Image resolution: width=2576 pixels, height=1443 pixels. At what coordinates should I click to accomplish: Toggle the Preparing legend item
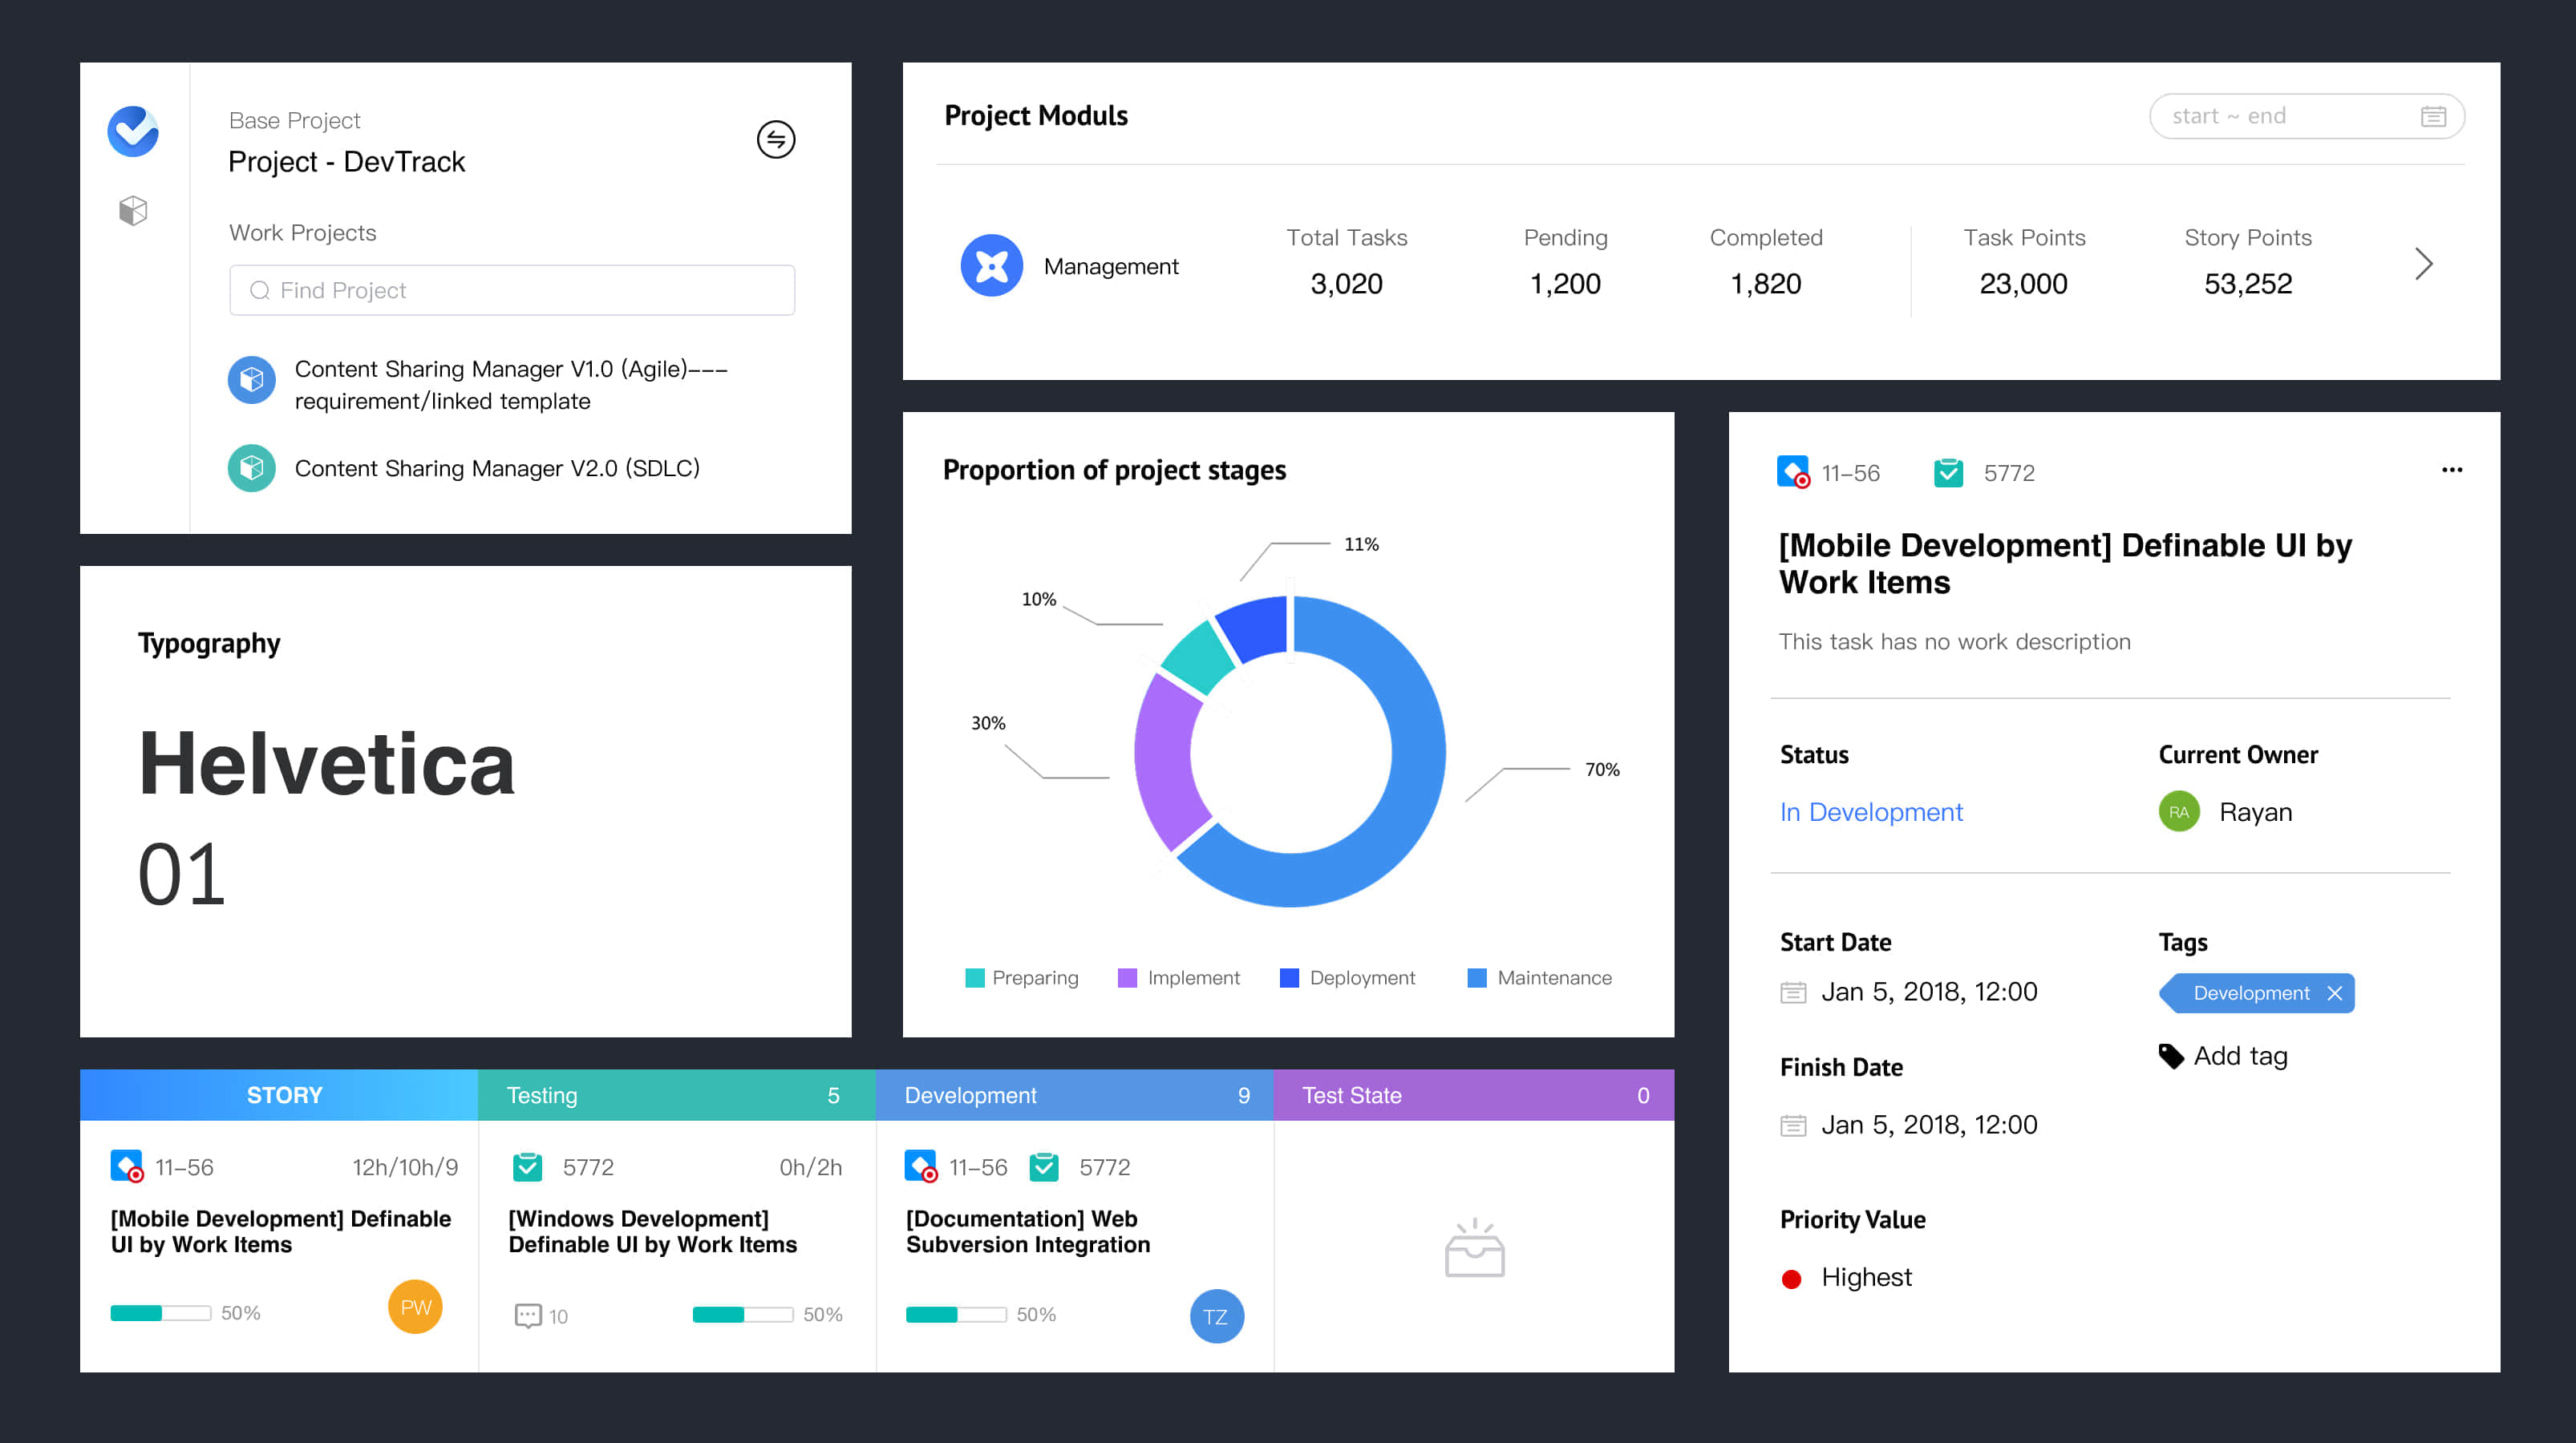pos(1022,977)
